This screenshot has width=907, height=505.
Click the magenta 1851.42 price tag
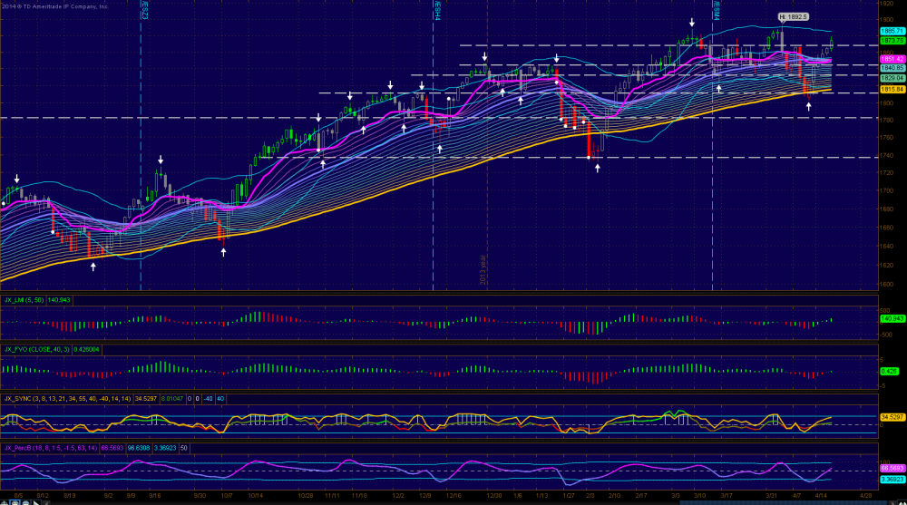(x=892, y=59)
